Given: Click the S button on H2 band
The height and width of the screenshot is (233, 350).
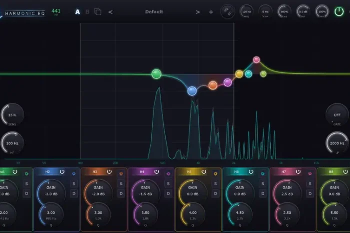Looking at the screenshot, I should point(74,184).
